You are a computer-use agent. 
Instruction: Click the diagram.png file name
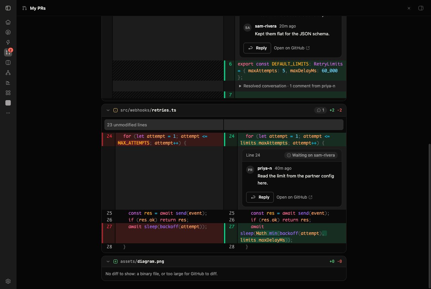pyautogui.click(x=151, y=261)
